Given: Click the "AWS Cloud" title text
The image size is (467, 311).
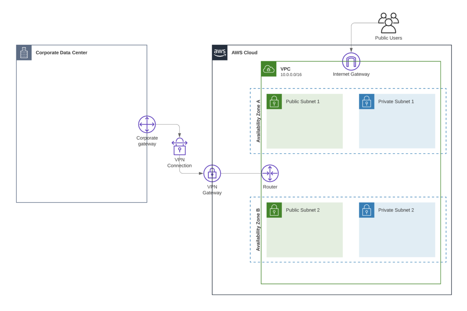Looking at the screenshot, I should point(244,53).
